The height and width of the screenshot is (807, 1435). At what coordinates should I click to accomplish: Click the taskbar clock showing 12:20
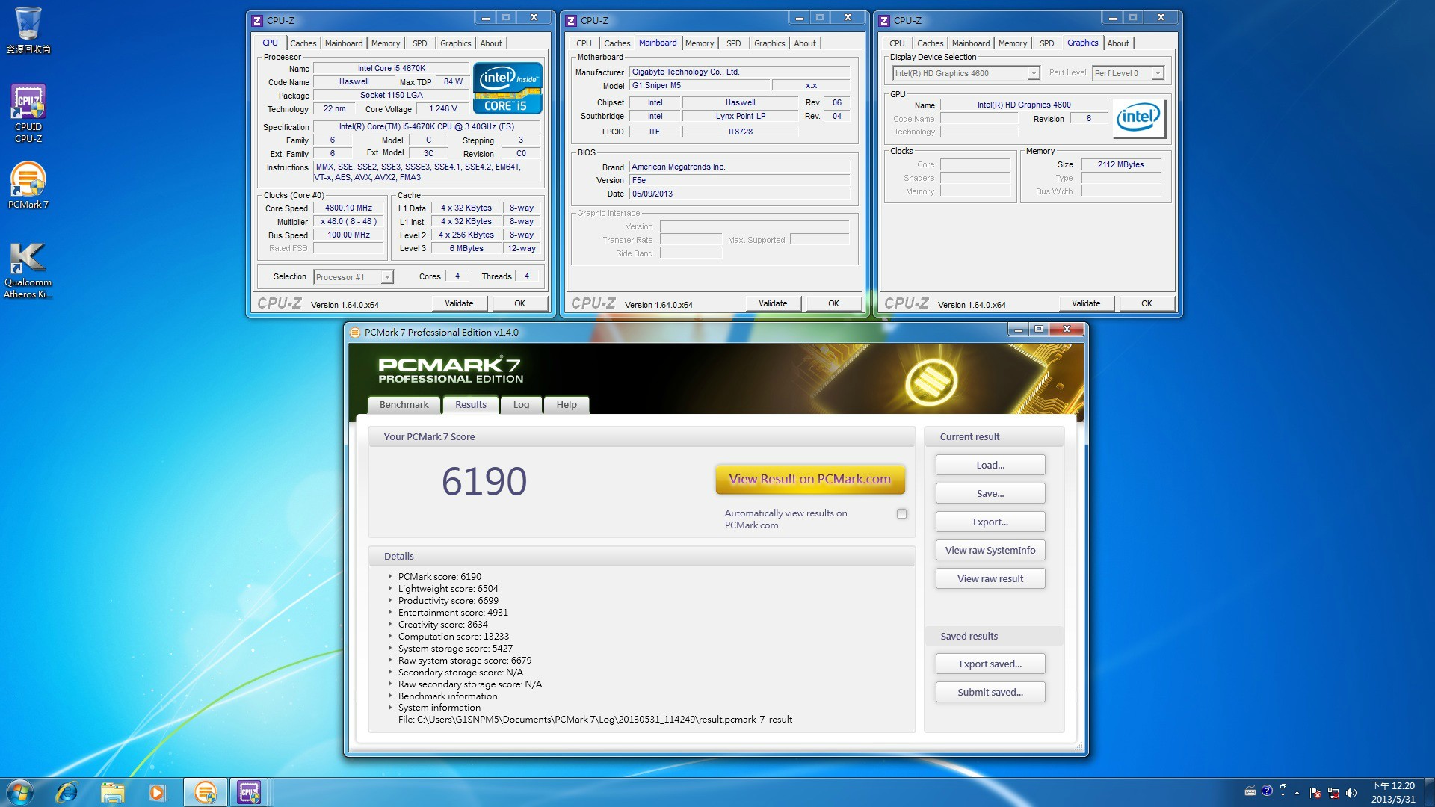pyautogui.click(x=1393, y=792)
